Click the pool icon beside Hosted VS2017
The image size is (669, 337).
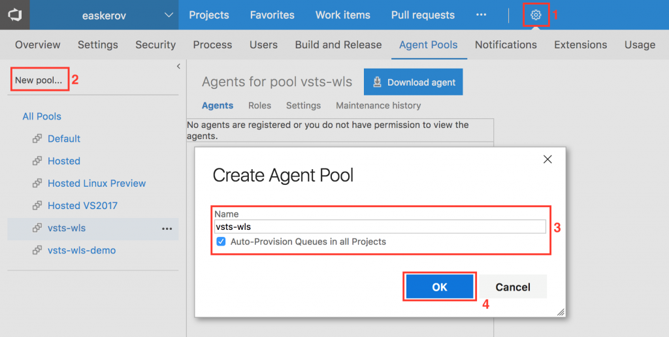[x=37, y=206]
